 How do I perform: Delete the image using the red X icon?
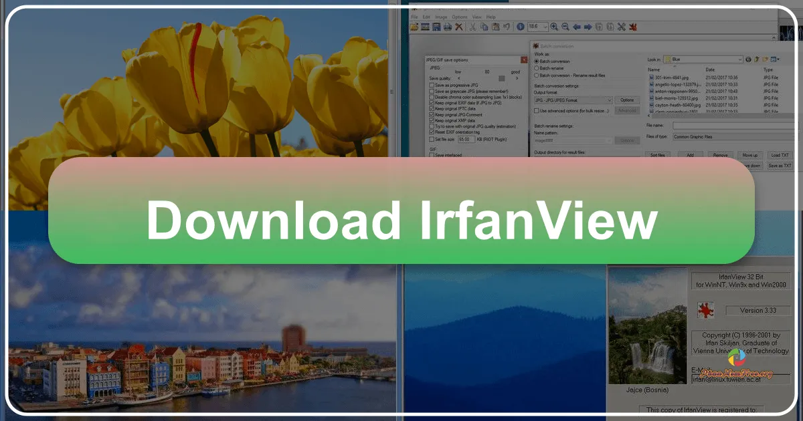tap(458, 27)
